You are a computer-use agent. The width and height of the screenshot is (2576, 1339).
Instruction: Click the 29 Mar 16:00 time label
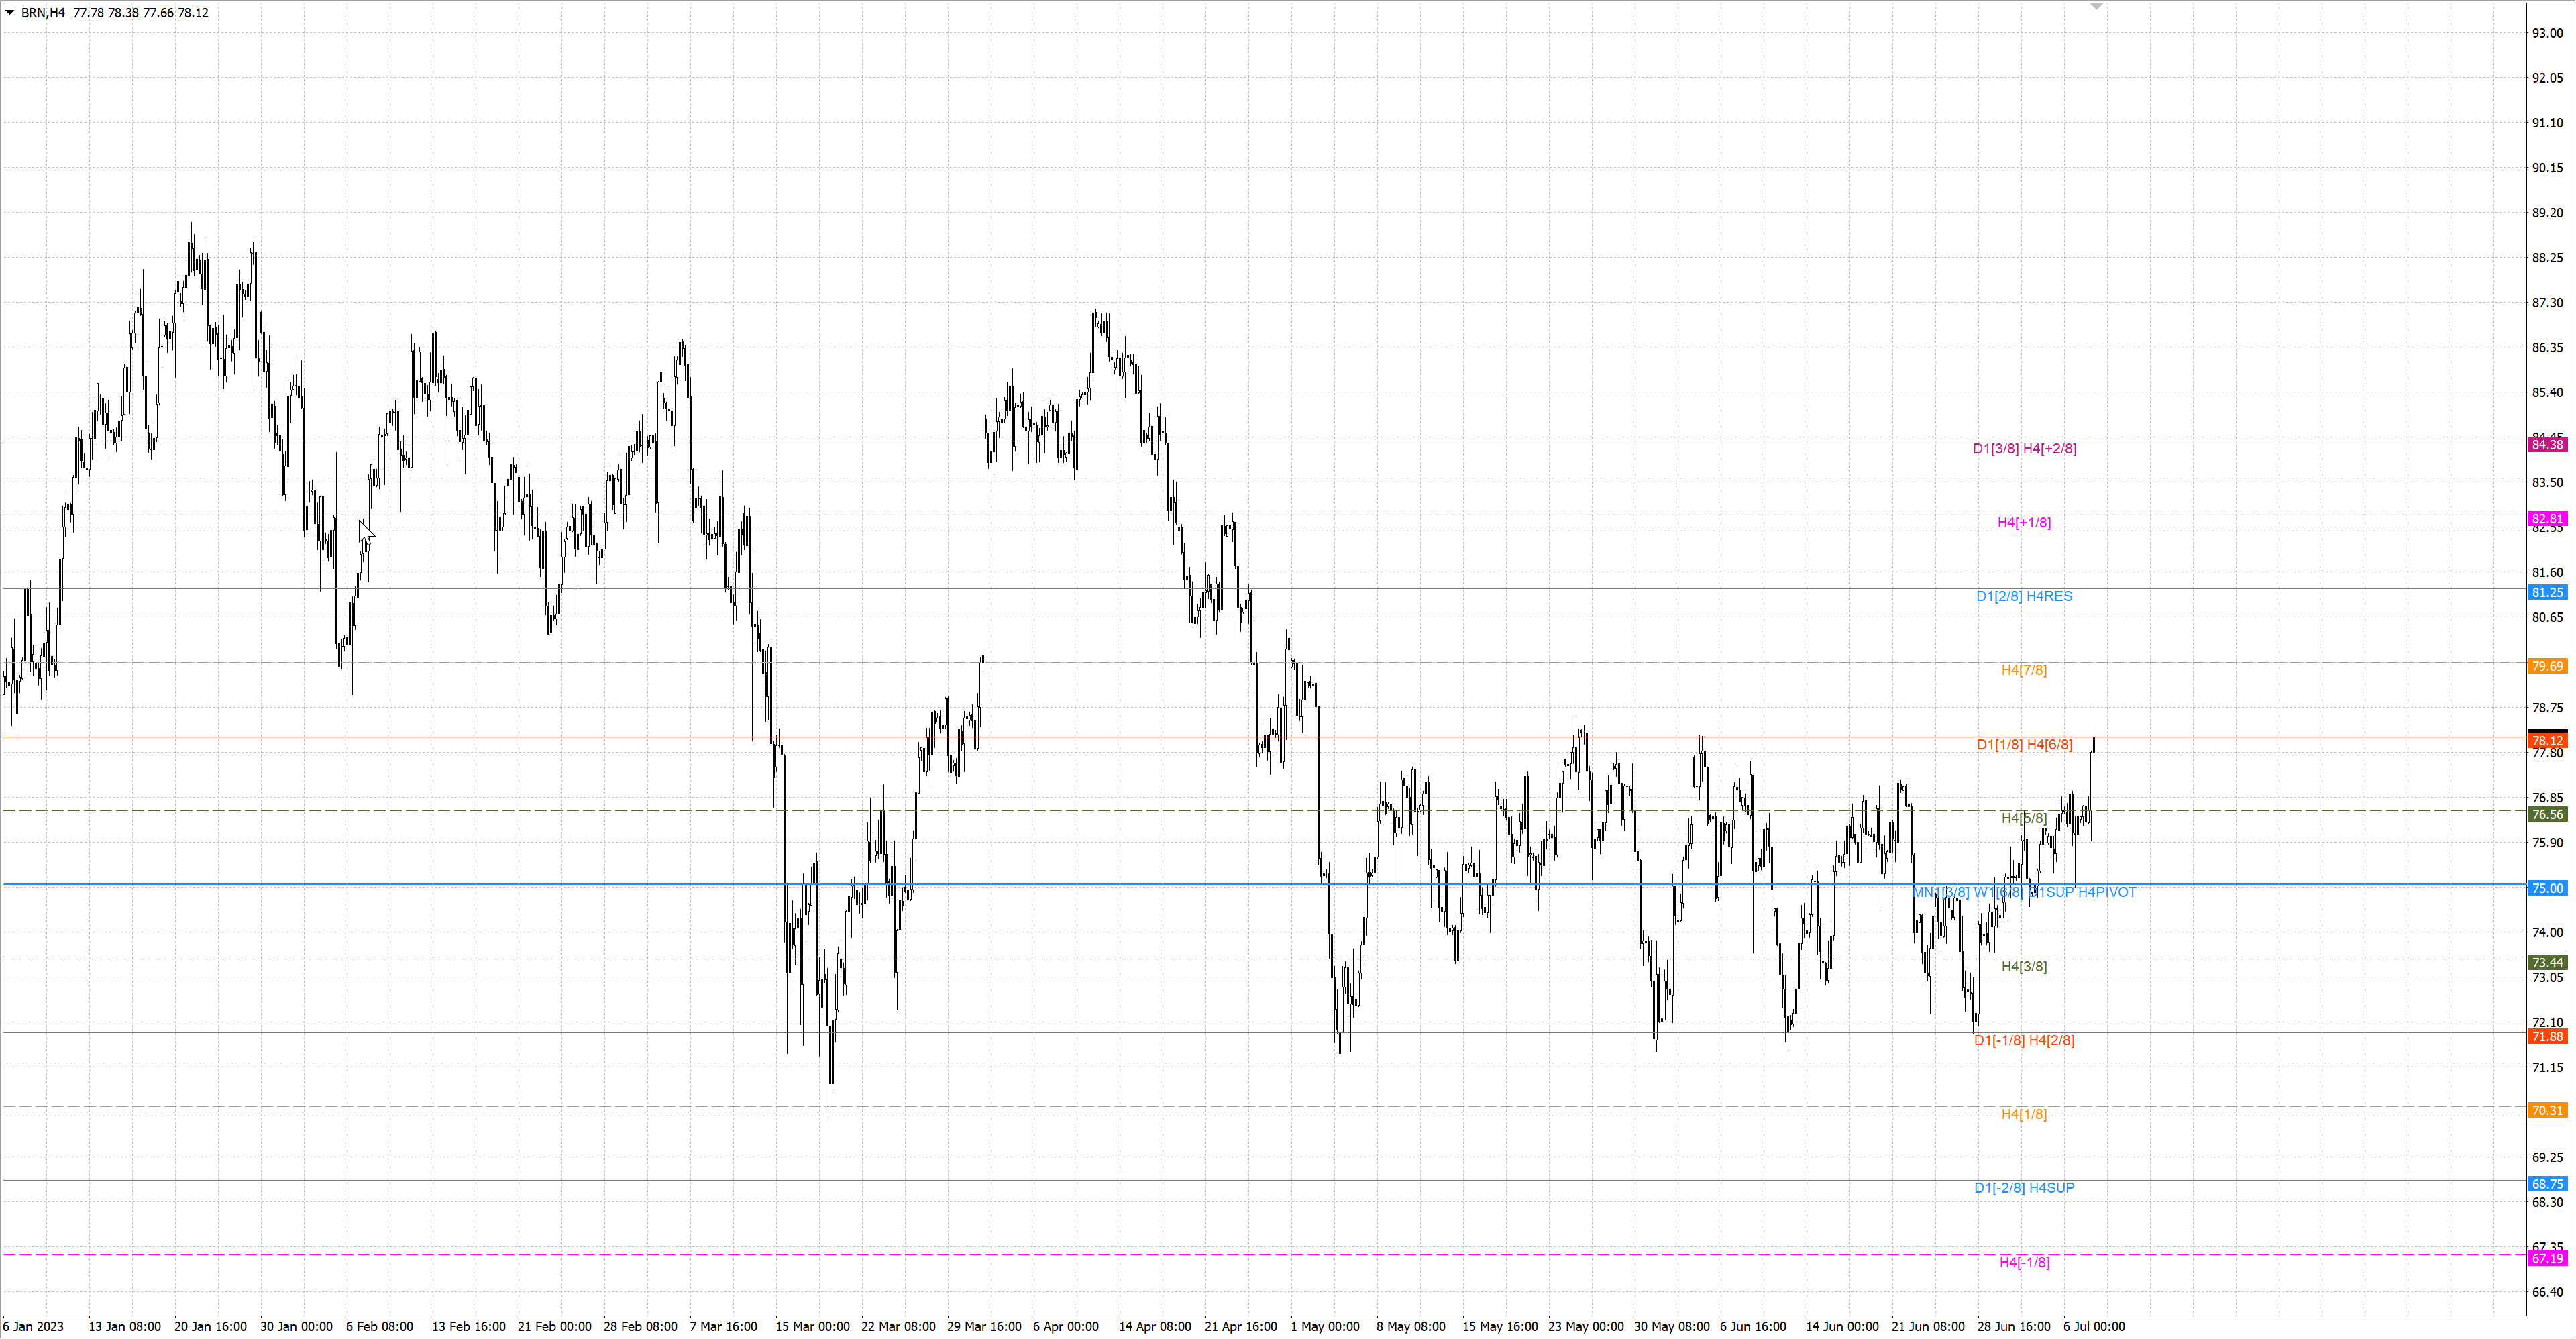[x=984, y=1327]
